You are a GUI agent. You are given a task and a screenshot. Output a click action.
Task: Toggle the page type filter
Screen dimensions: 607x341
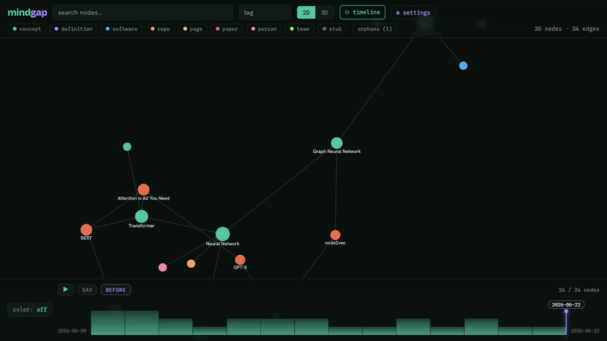(x=192, y=29)
